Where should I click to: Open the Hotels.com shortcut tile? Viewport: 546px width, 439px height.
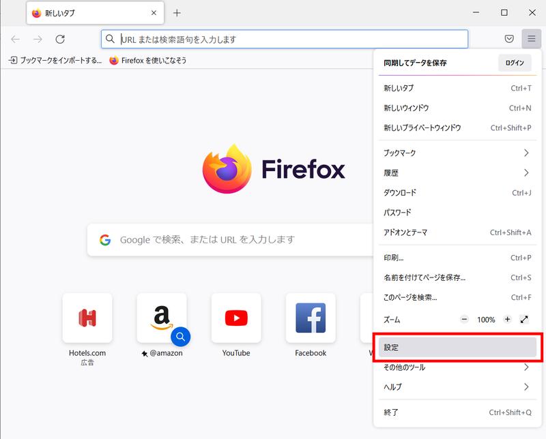(87, 318)
